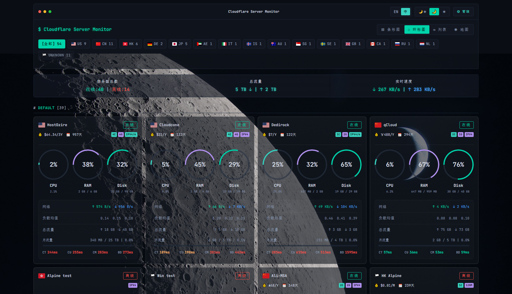Filter servers by IS 1
The width and height of the screenshot is (512, 294).
click(254, 44)
